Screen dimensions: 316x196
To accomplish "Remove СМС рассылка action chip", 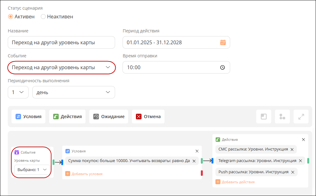I will (292, 149).
